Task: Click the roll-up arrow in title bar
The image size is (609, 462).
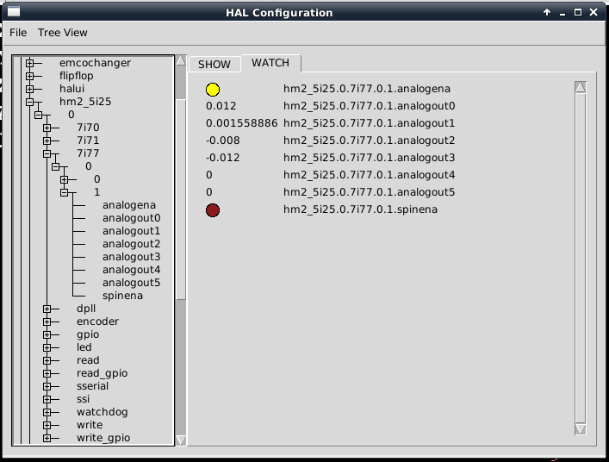Action: [547, 12]
